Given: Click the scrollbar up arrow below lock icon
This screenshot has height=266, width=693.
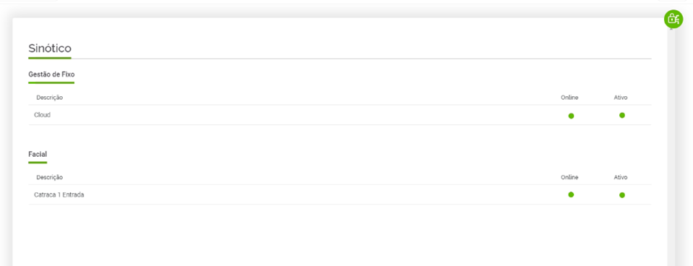Looking at the screenshot, I should pos(671,30).
